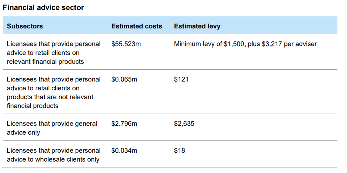Click the 'Financial advice sector' heading
Viewport: 347px width, 173px height.
[44, 7]
